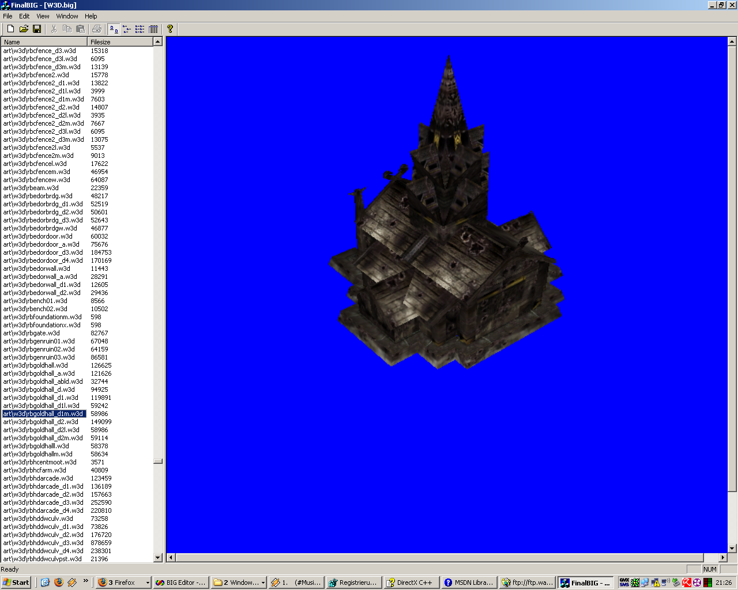Viewport: 738px width, 590px height.
Task: Select art\w3d\rbgate.w3d entry
Action: (x=32, y=333)
